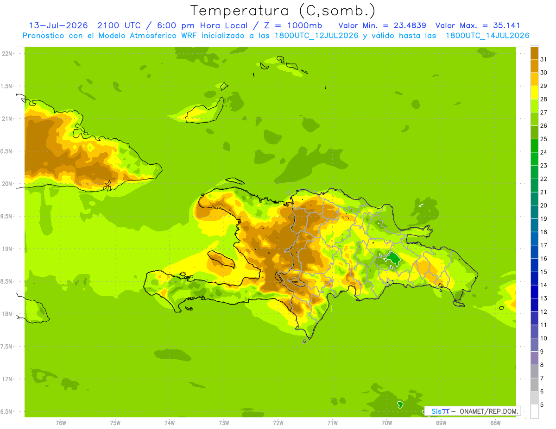Click latitude axis label '18N'
556x429 pixels.
point(7,314)
